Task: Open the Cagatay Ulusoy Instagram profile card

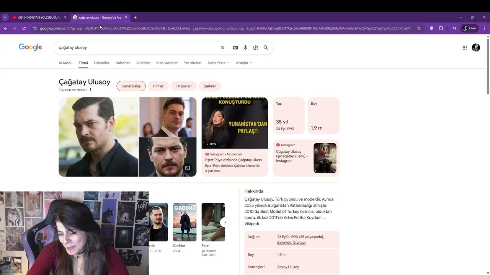Action: click(x=306, y=158)
